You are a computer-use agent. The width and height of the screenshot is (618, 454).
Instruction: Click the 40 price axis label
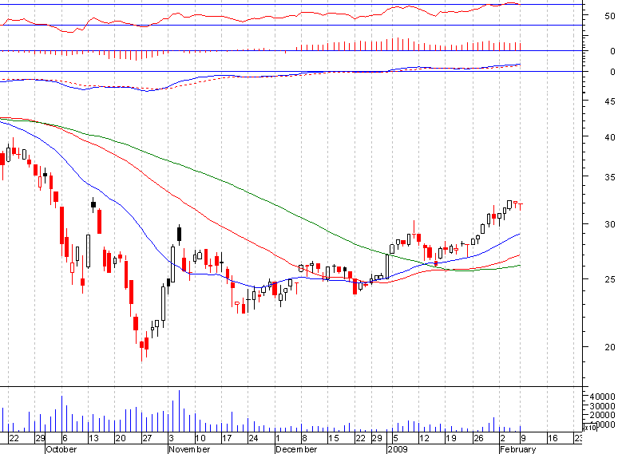pos(610,137)
